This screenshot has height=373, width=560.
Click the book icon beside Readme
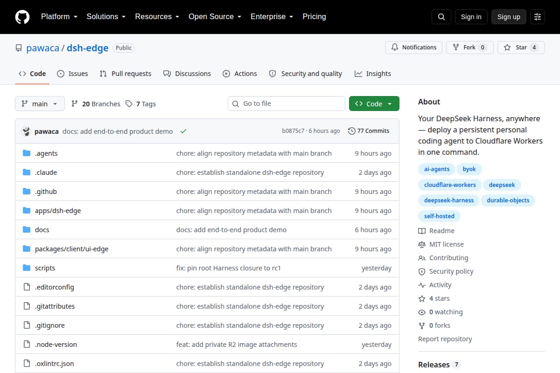(422, 231)
